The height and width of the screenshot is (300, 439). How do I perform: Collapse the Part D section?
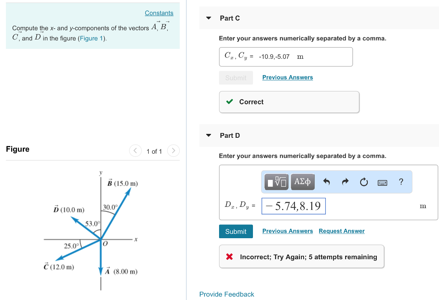(x=208, y=135)
